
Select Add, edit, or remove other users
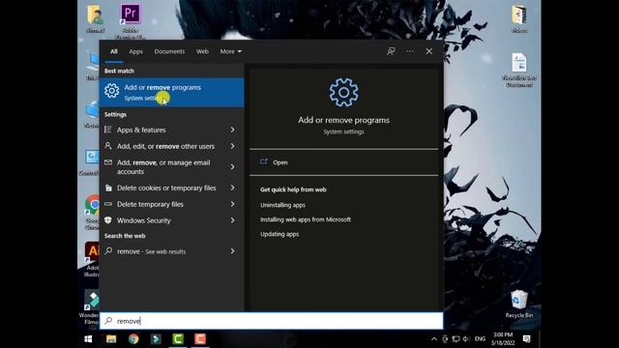[172, 146]
